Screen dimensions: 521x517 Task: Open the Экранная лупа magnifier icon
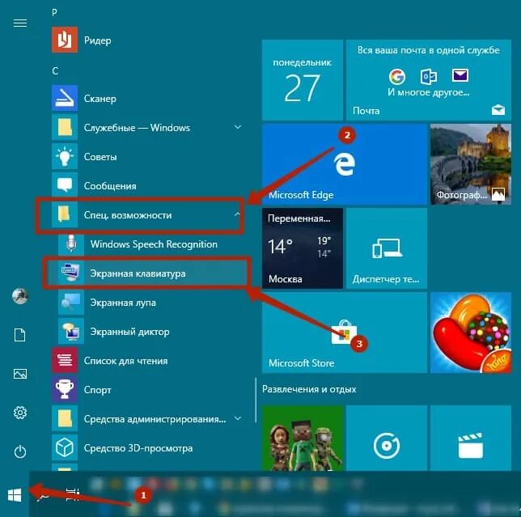(70, 302)
